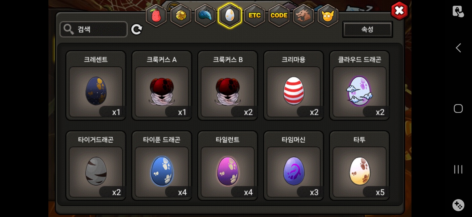This screenshot has width=472, height=217.
Task: Switch to the brown wolf head tab
Action: coord(304,15)
